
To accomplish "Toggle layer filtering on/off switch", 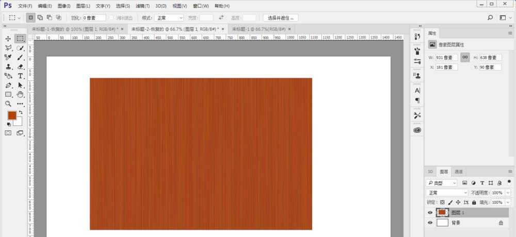I will click(509, 182).
